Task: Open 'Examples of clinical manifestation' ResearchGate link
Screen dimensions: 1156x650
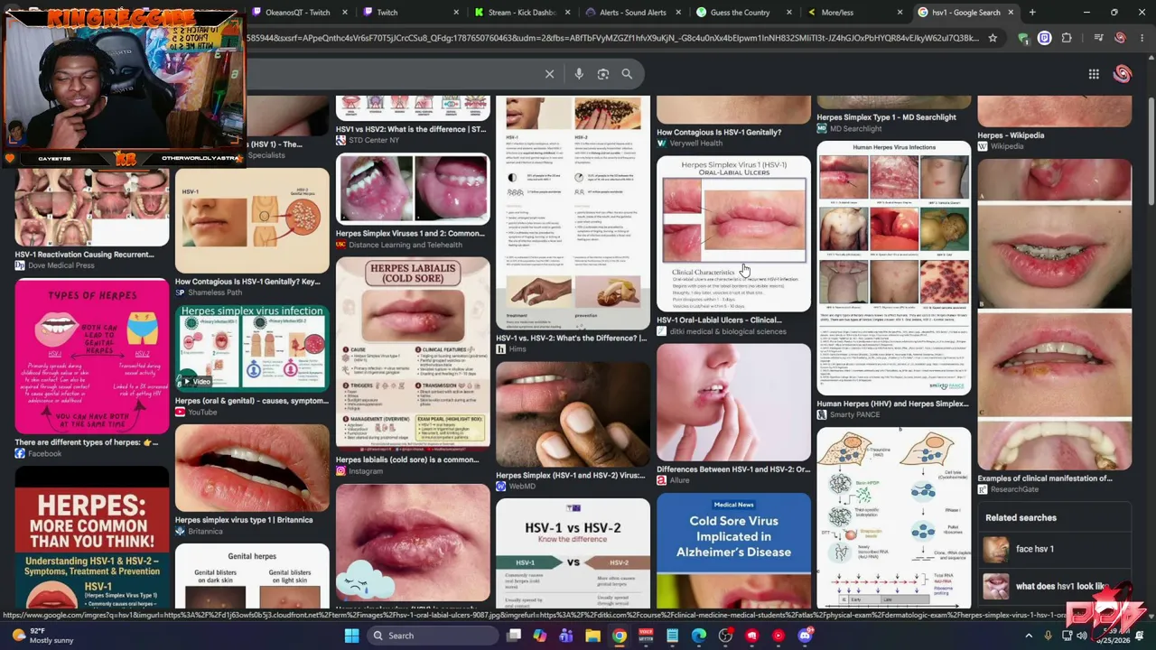Action: point(1045,478)
